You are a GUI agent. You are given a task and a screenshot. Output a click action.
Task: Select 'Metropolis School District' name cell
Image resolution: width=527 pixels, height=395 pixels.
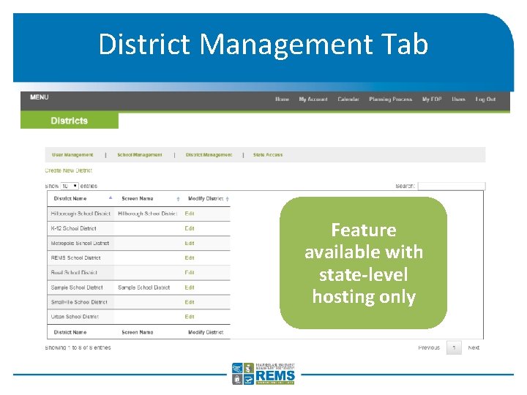click(x=80, y=243)
